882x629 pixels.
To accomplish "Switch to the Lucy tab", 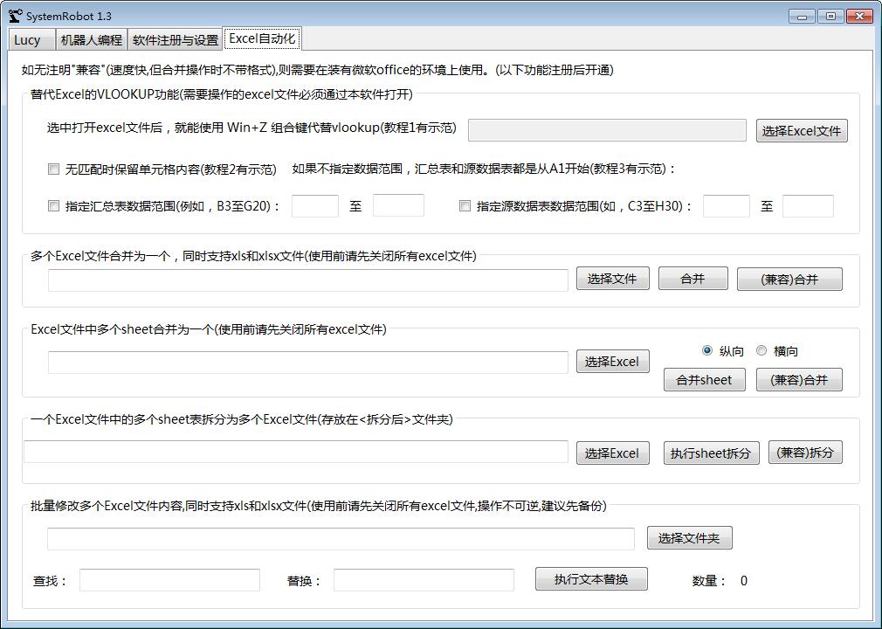I will (x=32, y=40).
